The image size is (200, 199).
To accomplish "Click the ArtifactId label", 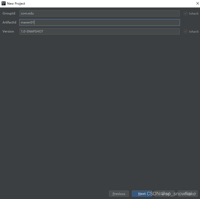I will [x=9, y=22].
